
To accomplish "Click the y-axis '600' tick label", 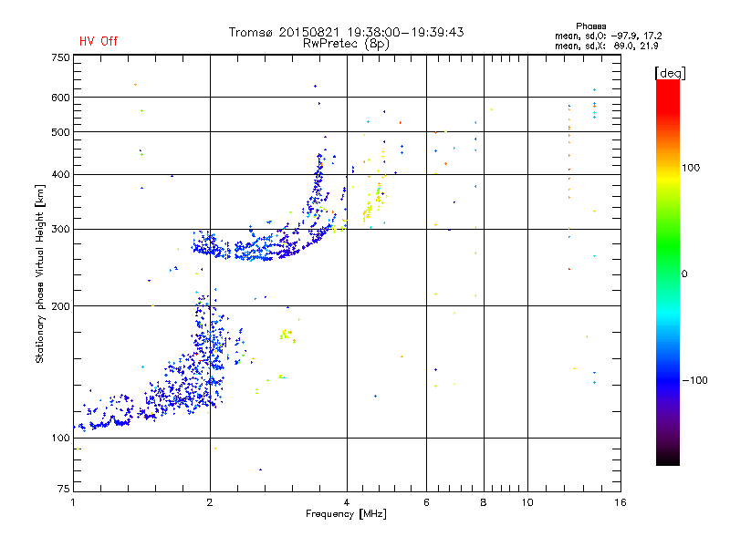I will click(x=60, y=98).
